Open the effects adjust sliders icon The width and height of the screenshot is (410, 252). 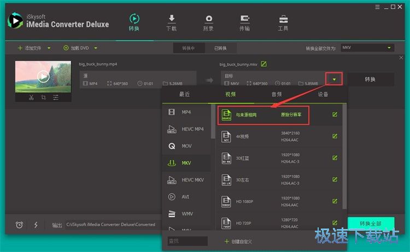tap(56, 97)
